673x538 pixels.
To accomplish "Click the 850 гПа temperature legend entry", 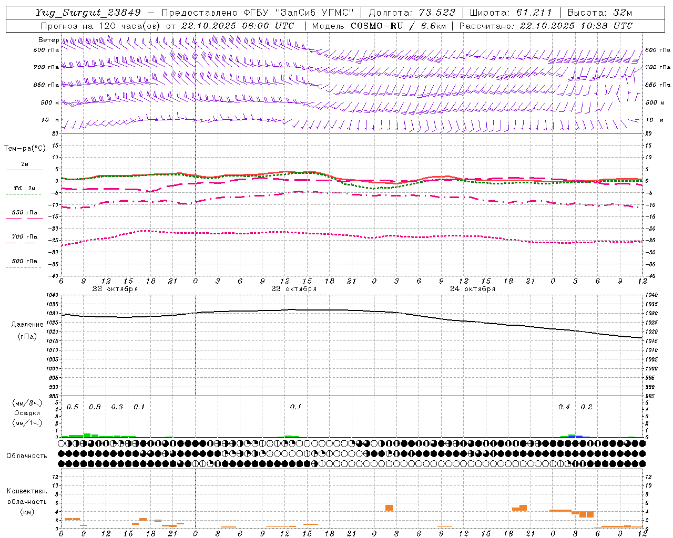I will click(24, 213).
